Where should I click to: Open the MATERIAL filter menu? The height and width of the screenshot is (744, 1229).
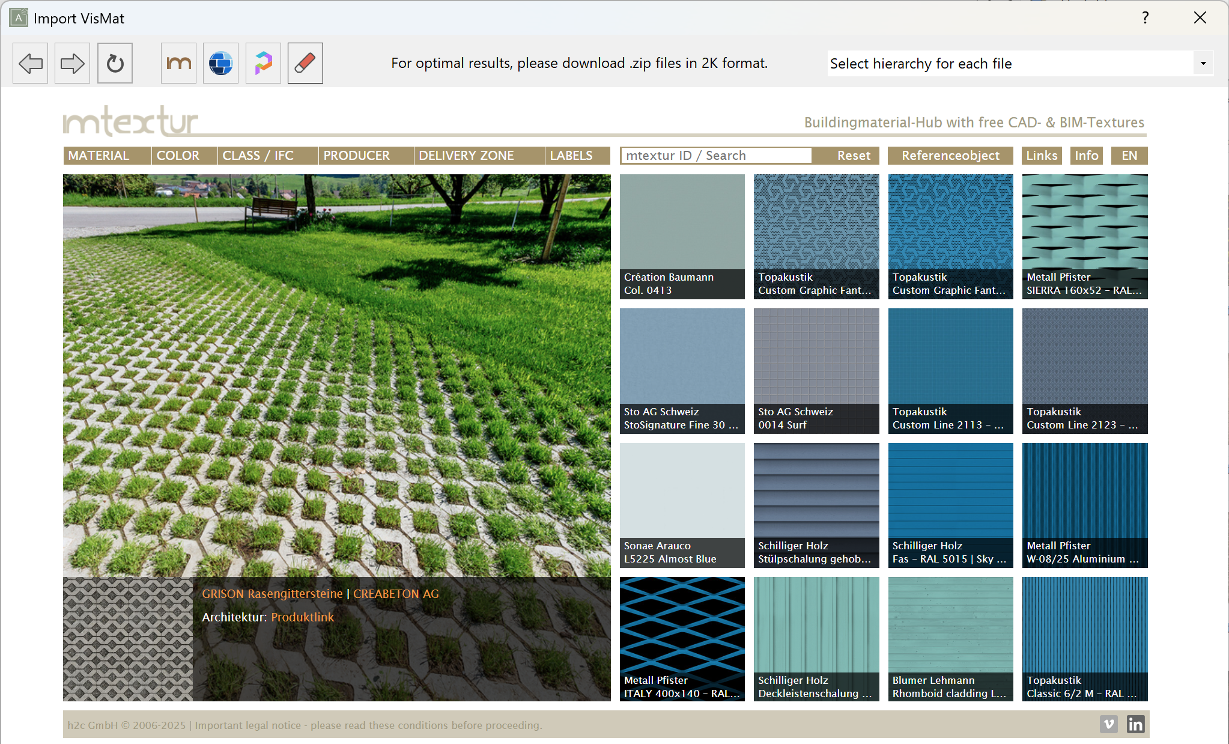pos(99,156)
